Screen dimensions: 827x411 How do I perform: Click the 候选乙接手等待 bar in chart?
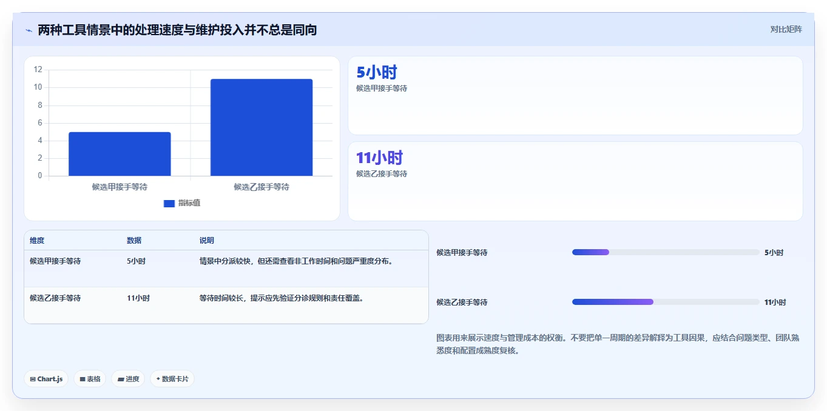coord(262,127)
